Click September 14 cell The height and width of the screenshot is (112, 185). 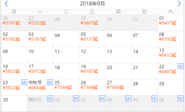pos(145,55)
